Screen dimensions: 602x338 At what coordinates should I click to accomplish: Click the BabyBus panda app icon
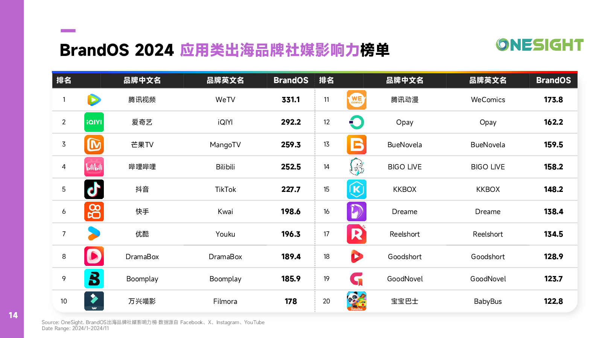pyautogui.click(x=357, y=301)
